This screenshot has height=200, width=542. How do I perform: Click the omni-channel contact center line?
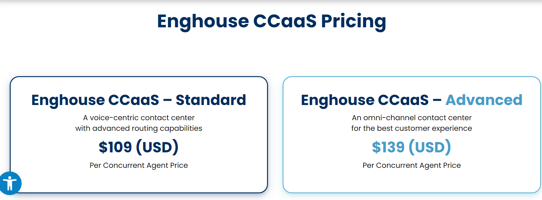pyautogui.click(x=411, y=118)
